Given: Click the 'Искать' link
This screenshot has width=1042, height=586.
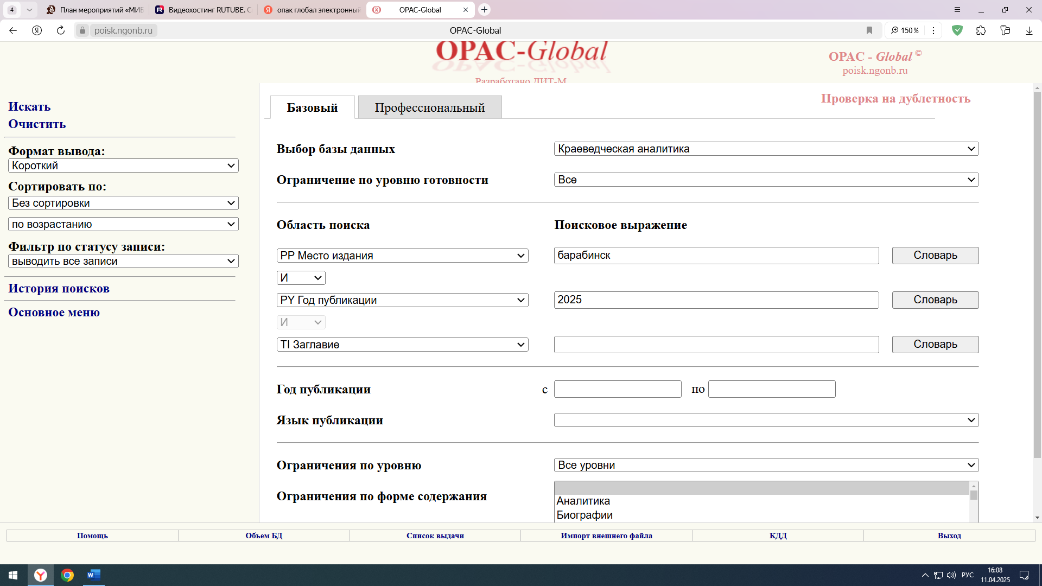Looking at the screenshot, I should pyautogui.click(x=29, y=106).
